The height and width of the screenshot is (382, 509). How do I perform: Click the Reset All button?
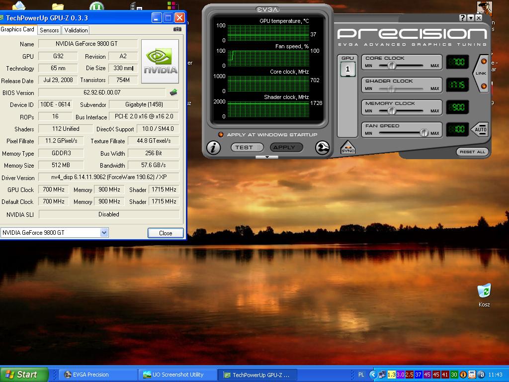pyautogui.click(x=472, y=152)
